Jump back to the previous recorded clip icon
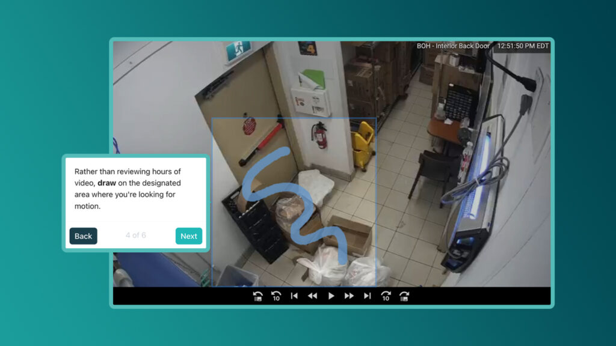This screenshot has height=346, width=616. pos(258,296)
